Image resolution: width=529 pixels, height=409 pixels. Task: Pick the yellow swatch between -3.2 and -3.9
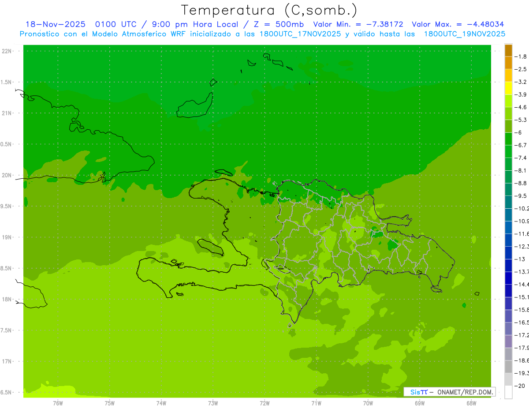pyautogui.click(x=508, y=88)
